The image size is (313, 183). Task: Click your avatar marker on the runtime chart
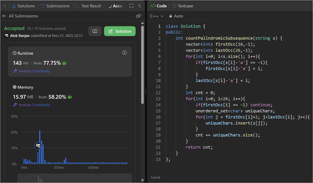[38, 145]
